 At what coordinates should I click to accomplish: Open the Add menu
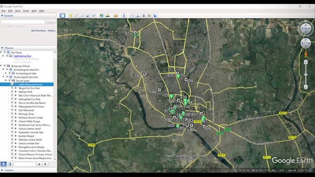34,11
